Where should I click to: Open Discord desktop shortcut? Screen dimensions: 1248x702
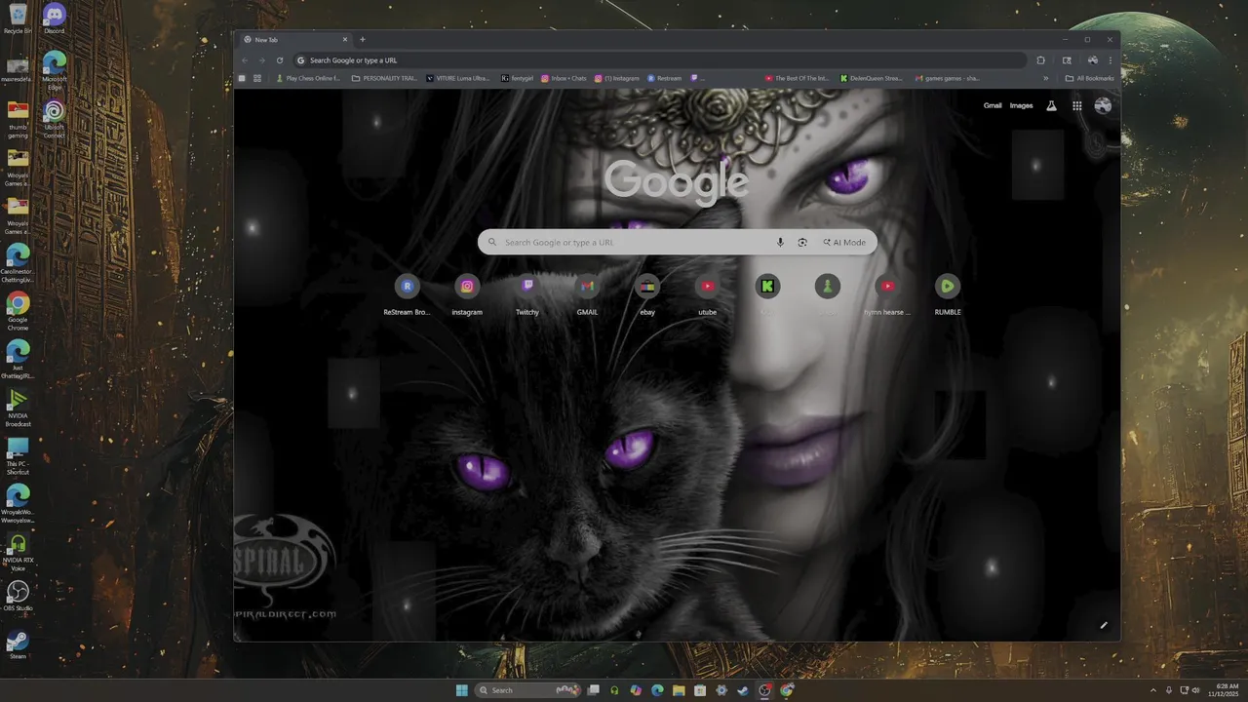55,19
